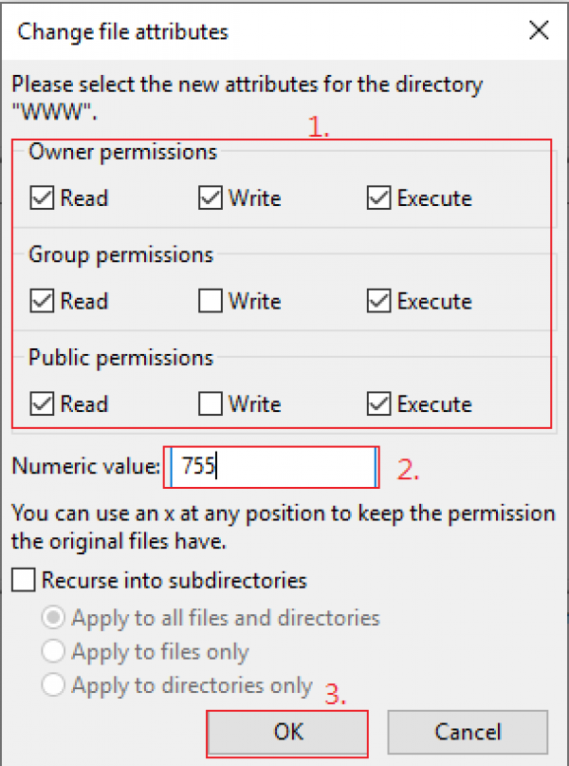Image resolution: width=569 pixels, height=766 pixels.
Task: Click the Numeric value input field
Action: pyautogui.click(x=273, y=467)
